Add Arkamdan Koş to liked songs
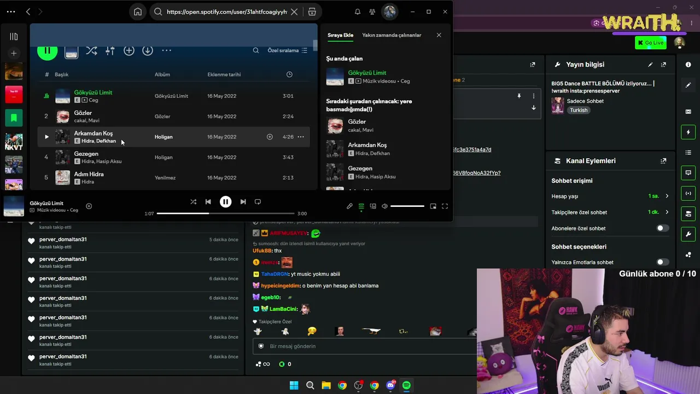Viewport: 700px width, 394px height. coord(270,137)
